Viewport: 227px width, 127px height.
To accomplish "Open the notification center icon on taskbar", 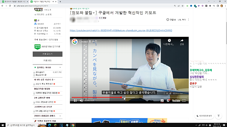I will [x=224, y=125].
